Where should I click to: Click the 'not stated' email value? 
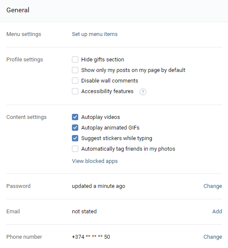(x=84, y=212)
